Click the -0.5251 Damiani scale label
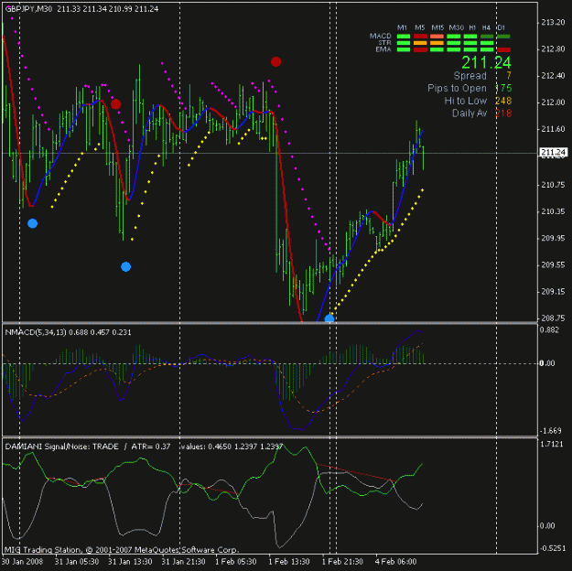The width and height of the screenshot is (572, 571). coord(552,548)
